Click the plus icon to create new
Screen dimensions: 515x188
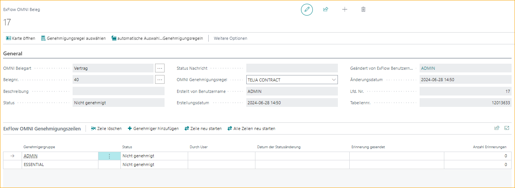tap(345, 9)
